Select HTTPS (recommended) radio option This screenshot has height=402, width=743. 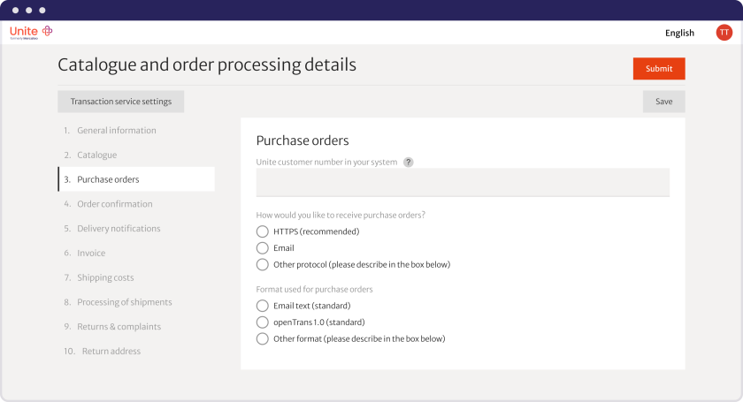[263, 231]
